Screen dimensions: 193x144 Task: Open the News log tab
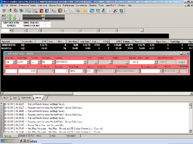pyautogui.click(x=43, y=136)
